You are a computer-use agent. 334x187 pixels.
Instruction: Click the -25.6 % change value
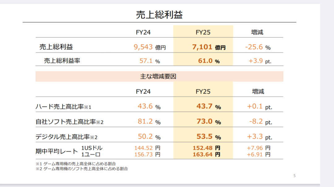[258, 47]
